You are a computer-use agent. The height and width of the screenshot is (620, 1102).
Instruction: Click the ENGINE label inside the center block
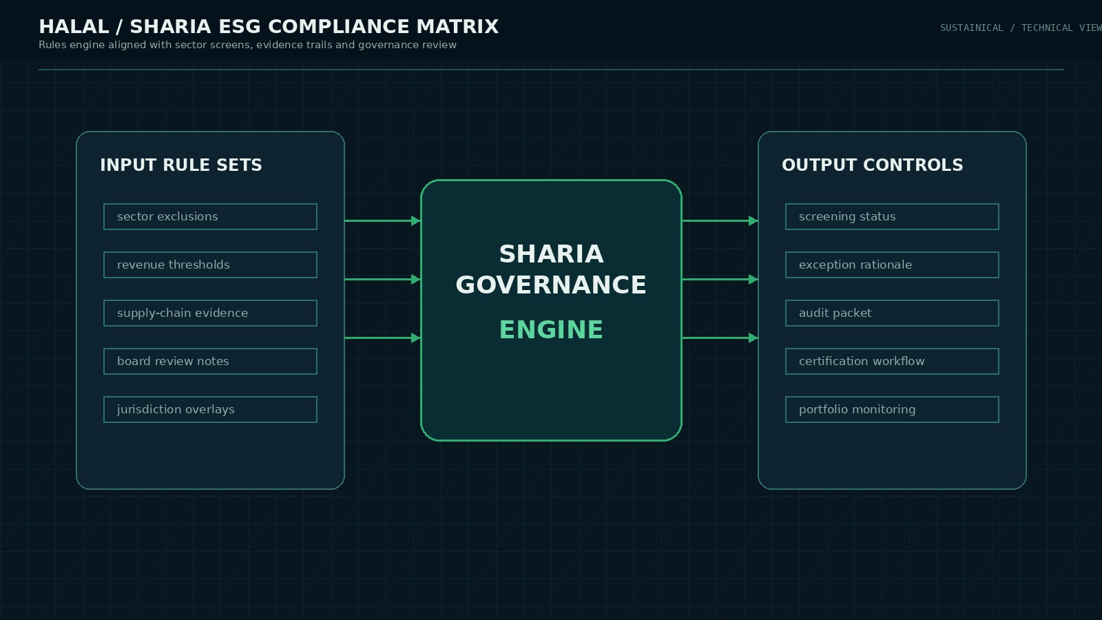click(551, 329)
